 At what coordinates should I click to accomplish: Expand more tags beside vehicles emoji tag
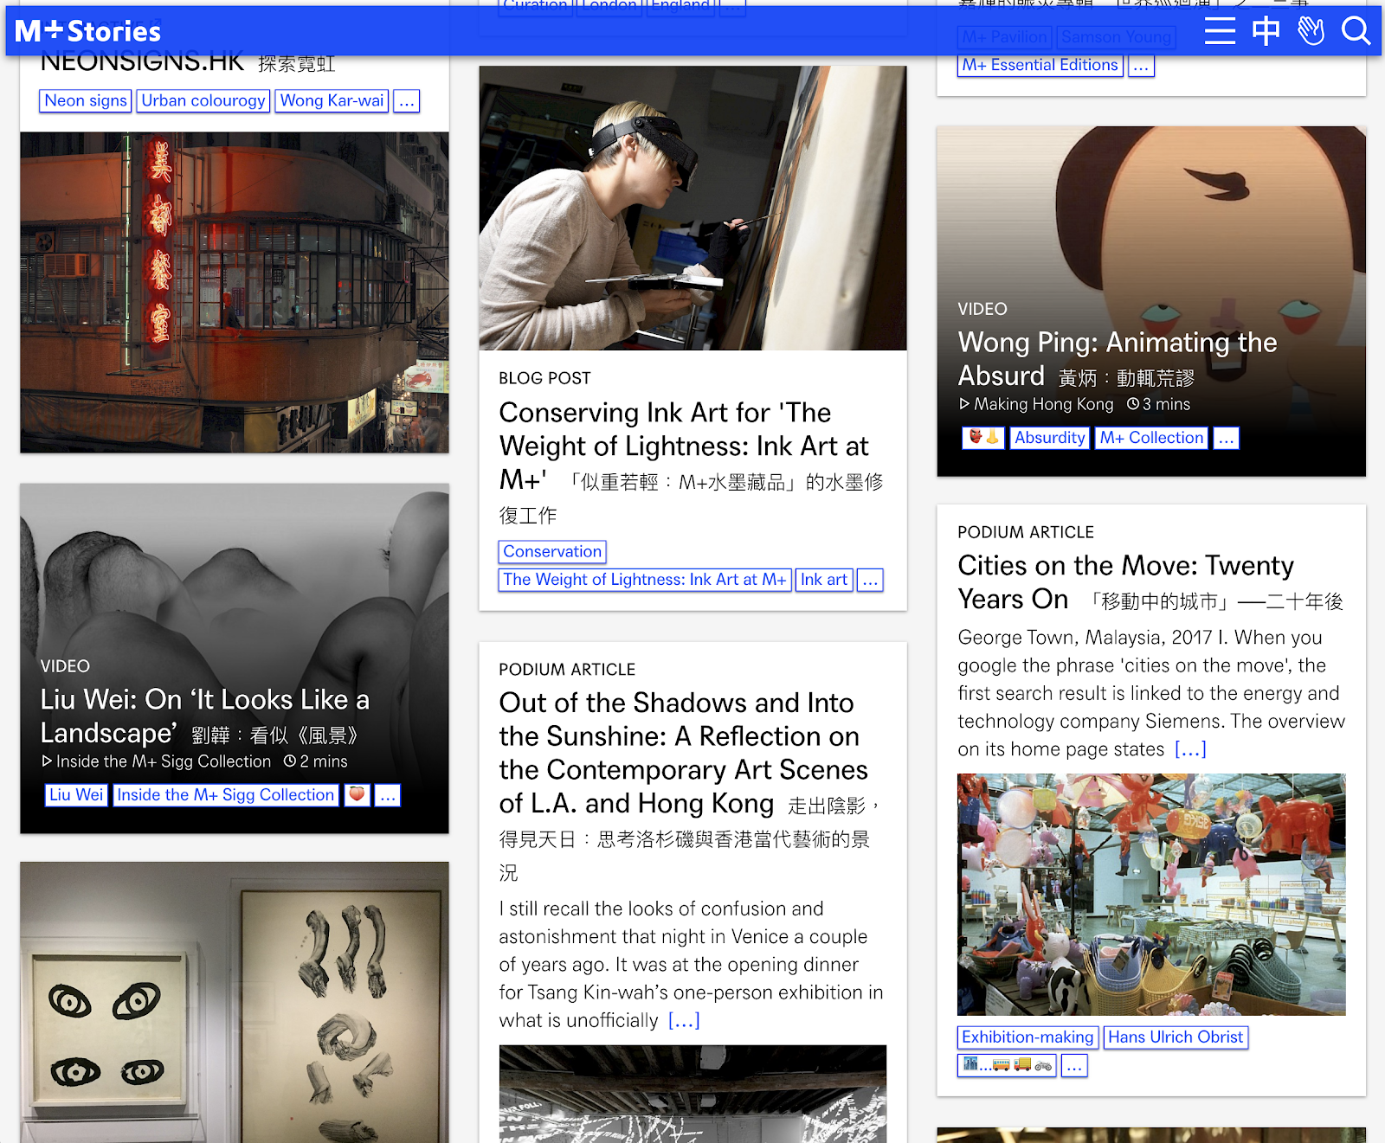(x=1074, y=1065)
